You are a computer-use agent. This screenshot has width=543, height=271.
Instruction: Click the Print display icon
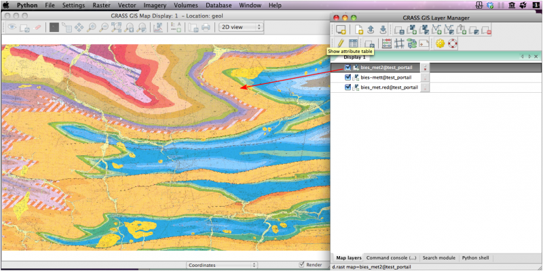point(205,28)
